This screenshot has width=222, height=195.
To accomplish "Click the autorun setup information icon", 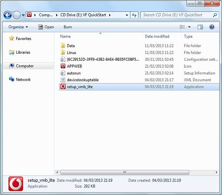I will click(63, 73).
